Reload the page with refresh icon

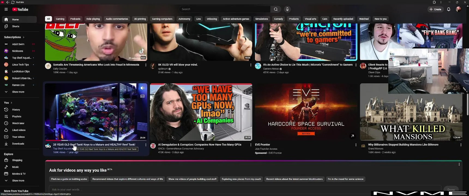[x=13, y=2]
